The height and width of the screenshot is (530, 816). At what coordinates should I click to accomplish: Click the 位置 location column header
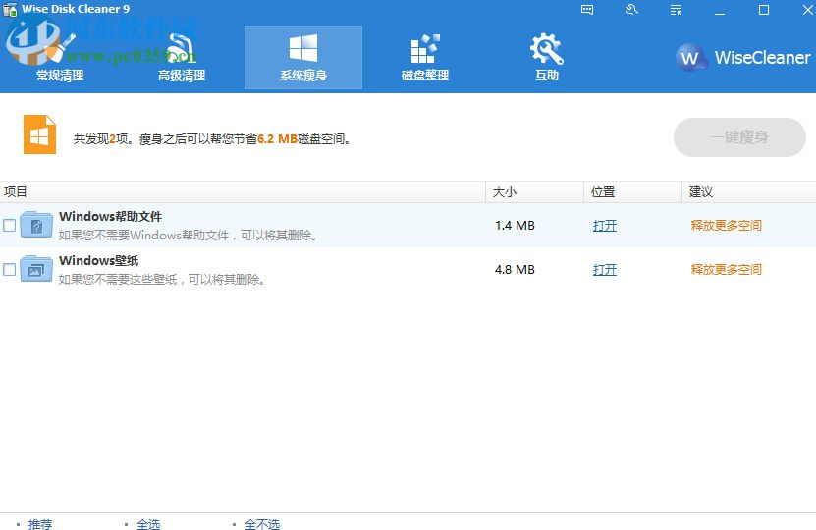coord(632,192)
